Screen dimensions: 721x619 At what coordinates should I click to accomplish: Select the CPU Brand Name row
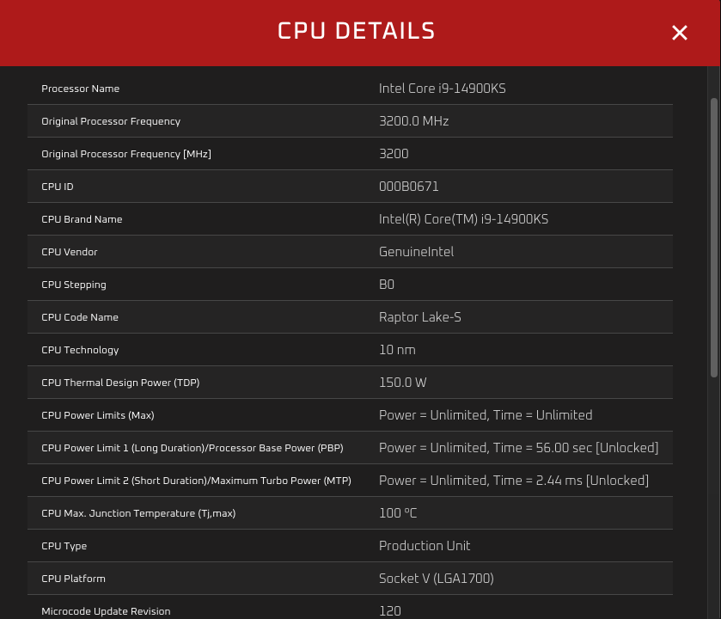[350, 219]
